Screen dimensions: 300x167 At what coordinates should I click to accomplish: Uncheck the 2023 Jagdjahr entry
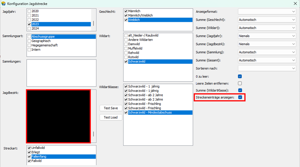click(x=30, y=24)
